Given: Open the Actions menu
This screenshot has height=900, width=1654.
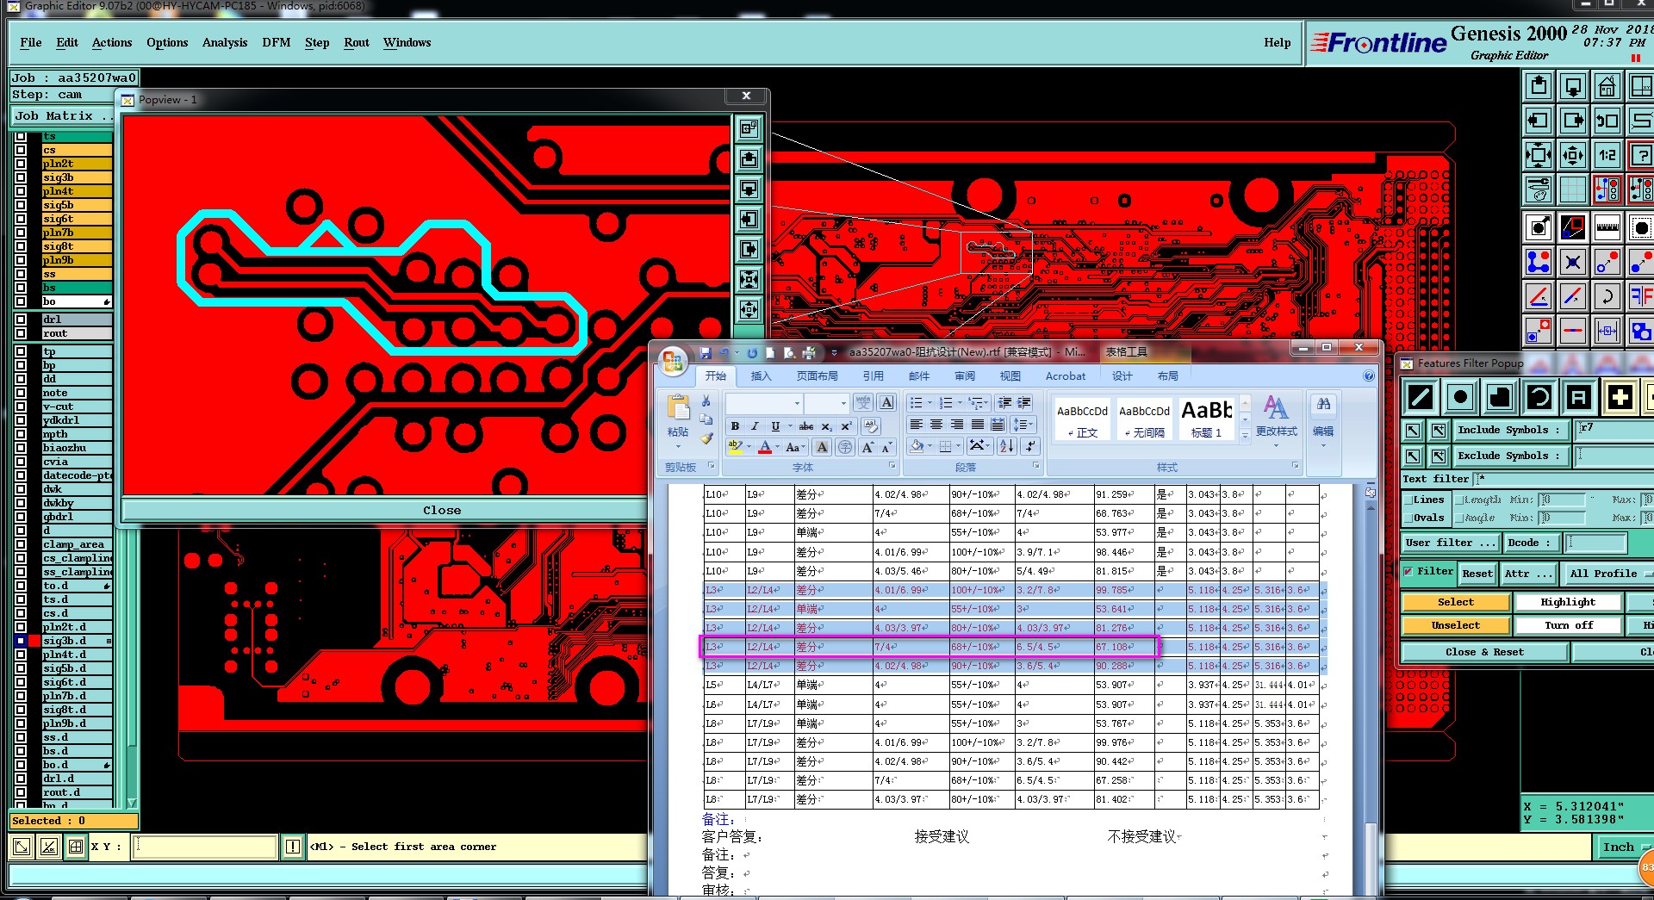Looking at the screenshot, I should pyautogui.click(x=112, y=42).
